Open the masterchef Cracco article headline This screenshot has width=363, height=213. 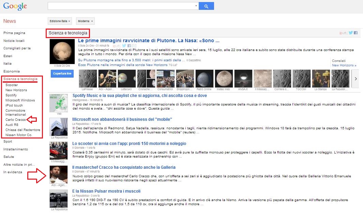(124, 167)
